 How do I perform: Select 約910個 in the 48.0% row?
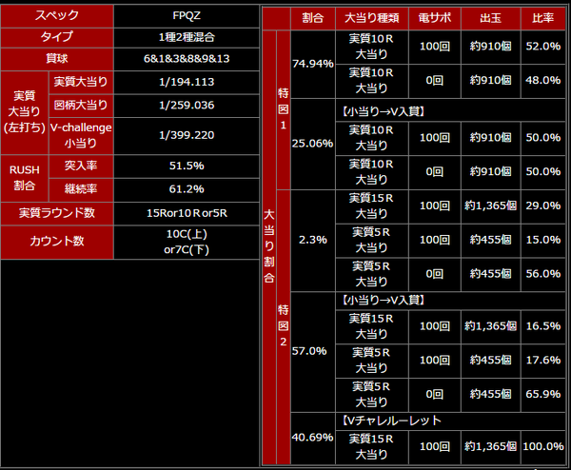click(x=491, y=81)
